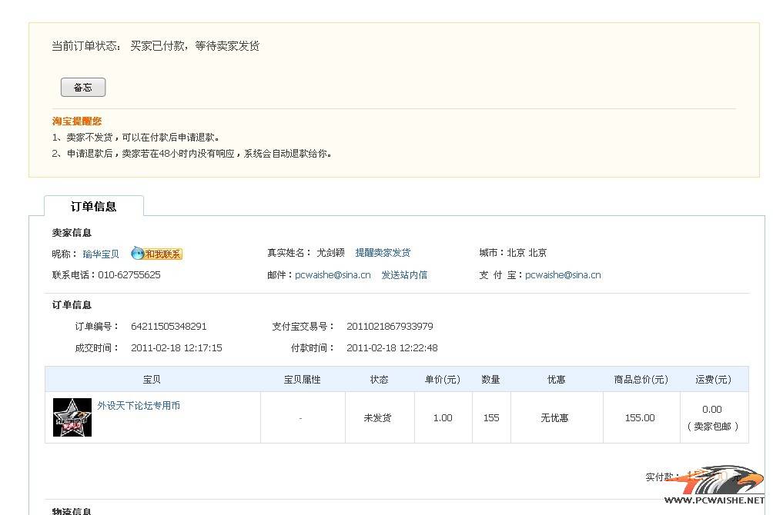
Task: Open seller nickname 瑜华宝贝 link
Action: point(101,254)
